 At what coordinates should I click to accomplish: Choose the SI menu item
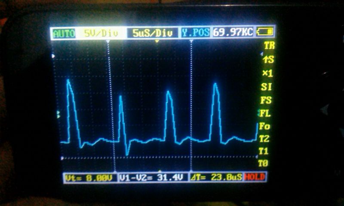tap(267, 87)
